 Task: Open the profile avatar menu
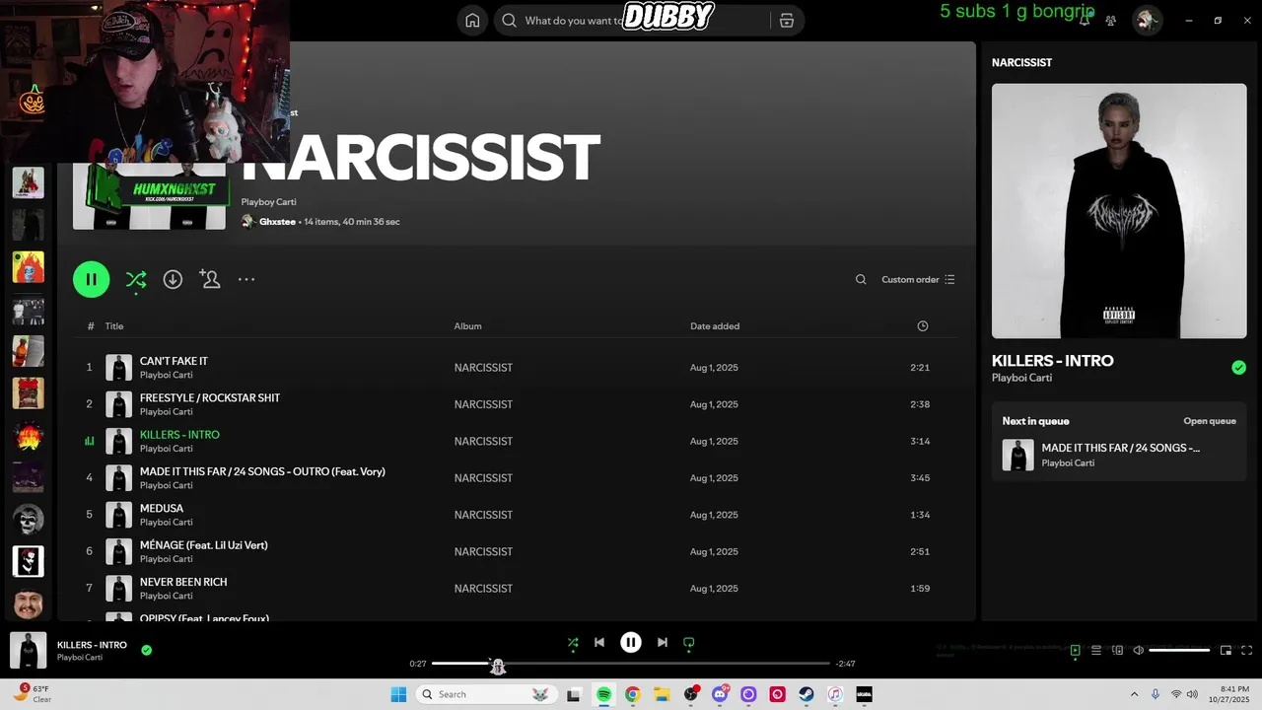(1146, 20)
